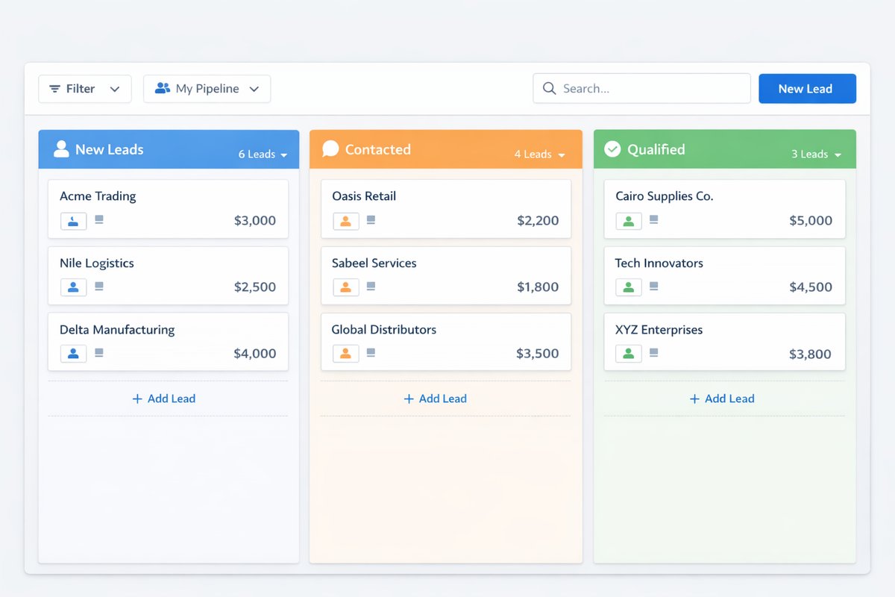
Task: Click the $2,200 amount on Oasis Retail
Action: [x=538, y=221]
